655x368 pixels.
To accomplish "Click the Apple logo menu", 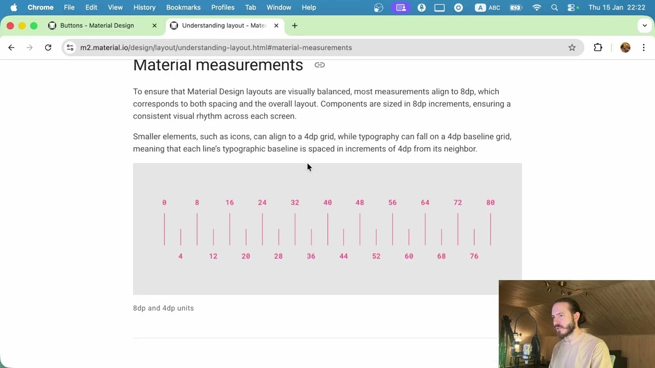I will (x=14, y=7).
